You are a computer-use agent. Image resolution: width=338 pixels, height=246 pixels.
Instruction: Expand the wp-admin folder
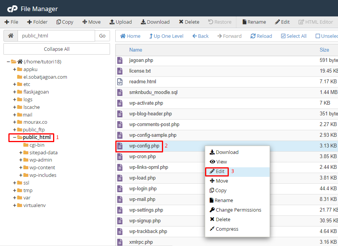coord(21,160)
